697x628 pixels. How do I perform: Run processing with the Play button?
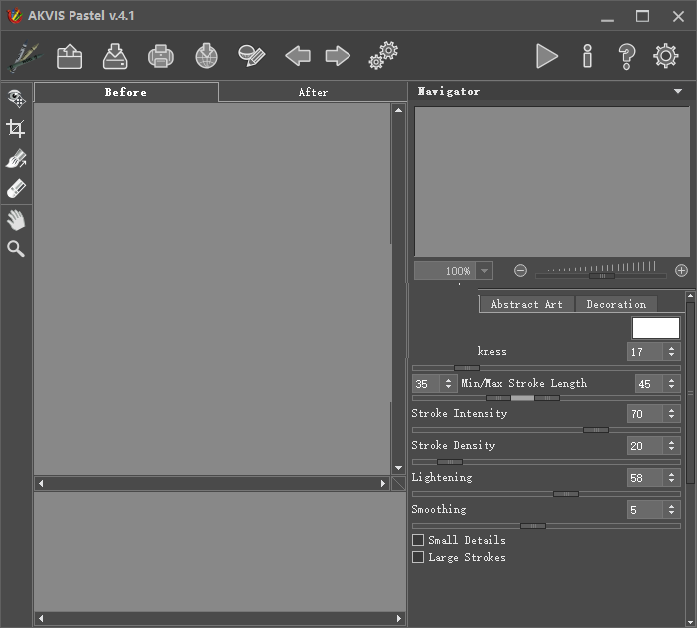[546, 56]
